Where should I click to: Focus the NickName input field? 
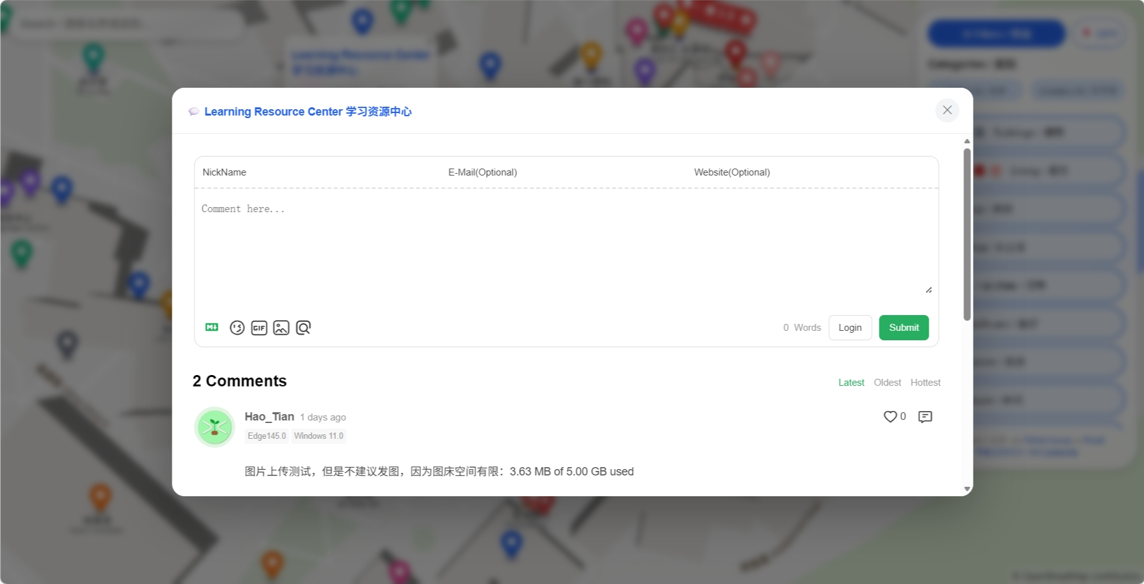coord(318,172)
